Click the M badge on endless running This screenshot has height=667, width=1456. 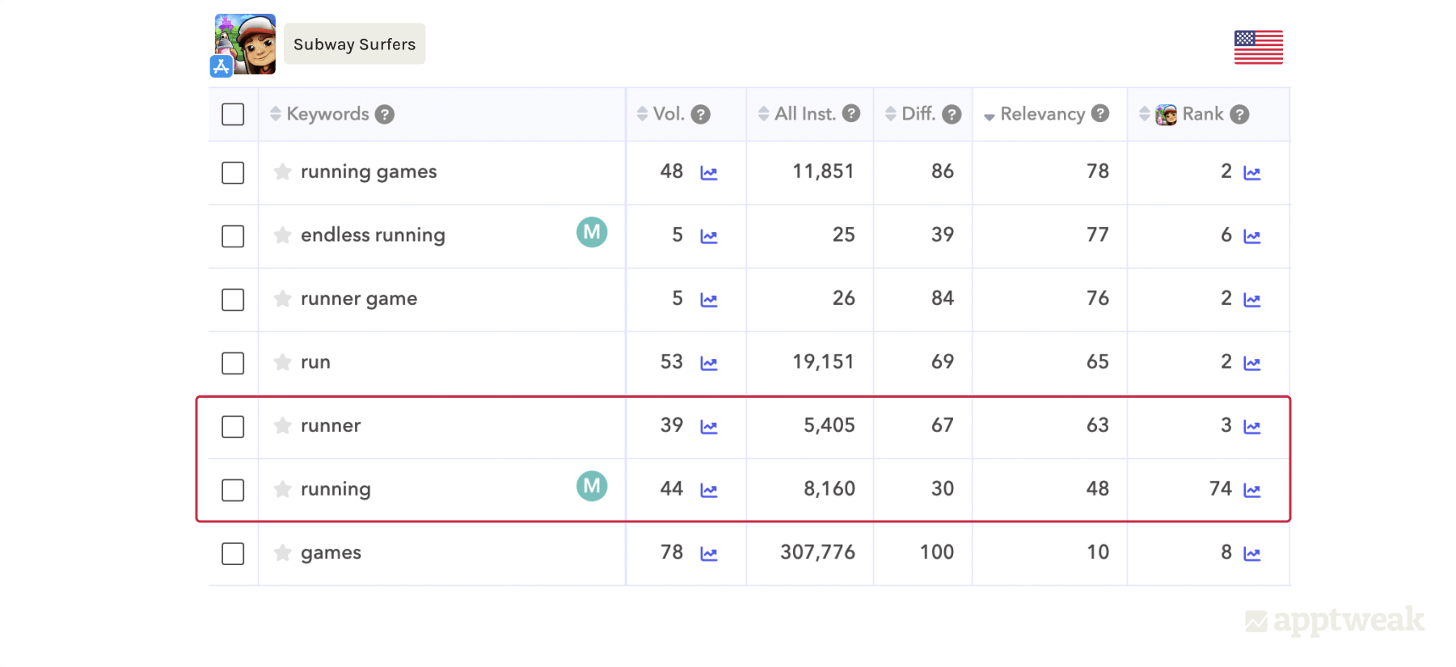(x=592, y=233)
